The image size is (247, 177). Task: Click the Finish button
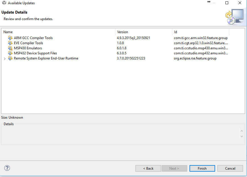[202, 169]
